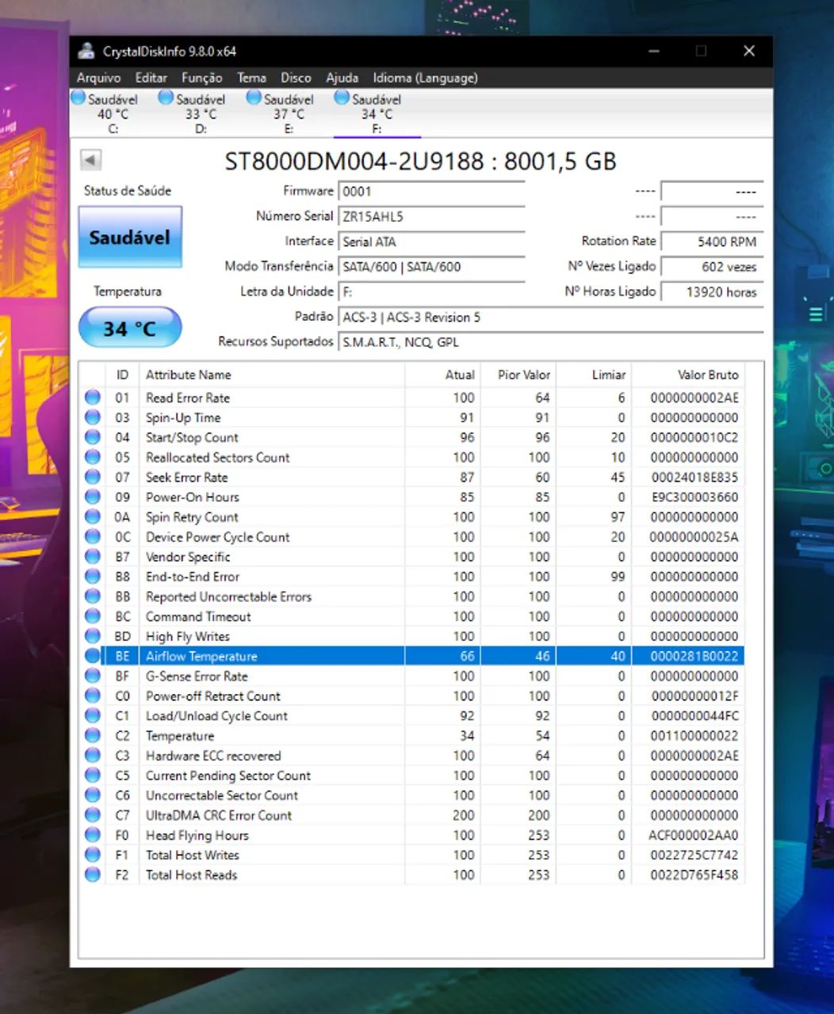Click the status orb for Spin-Up Time
This screenshot has width=834, height=1014.
click(93, 417)
